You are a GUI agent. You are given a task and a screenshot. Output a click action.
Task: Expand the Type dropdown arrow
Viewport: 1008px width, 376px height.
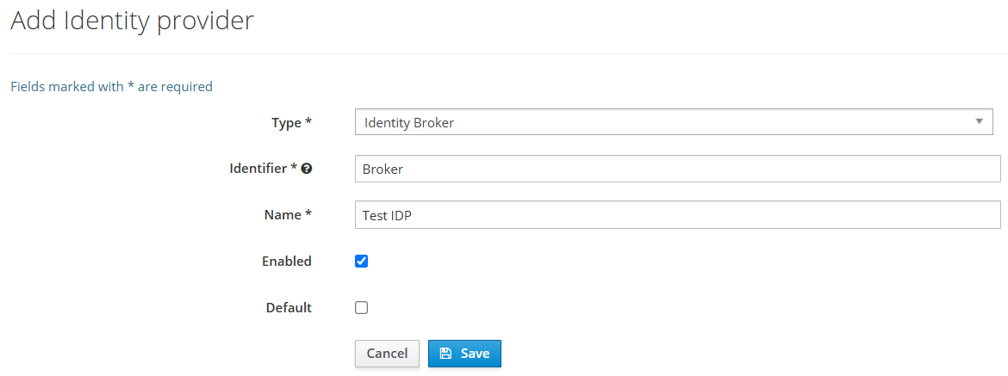click(x=979, y=122)
